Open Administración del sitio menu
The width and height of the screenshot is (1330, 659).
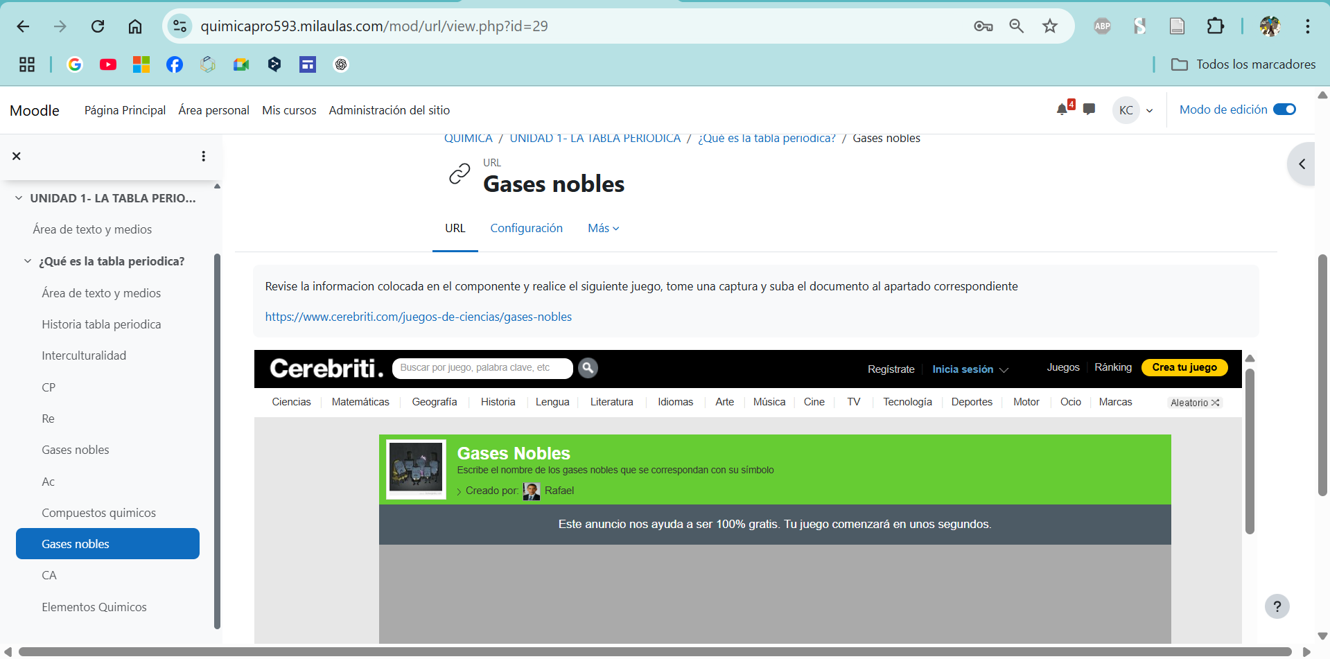(x=389, y=110)
